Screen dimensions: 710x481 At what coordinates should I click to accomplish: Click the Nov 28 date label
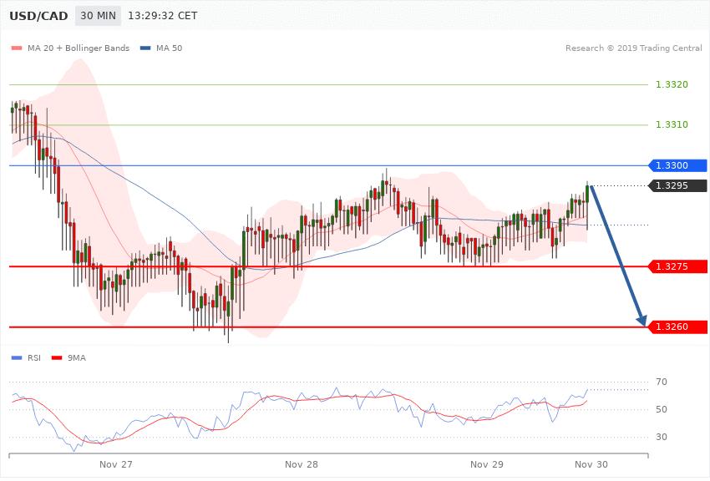[x=302, y=464]
